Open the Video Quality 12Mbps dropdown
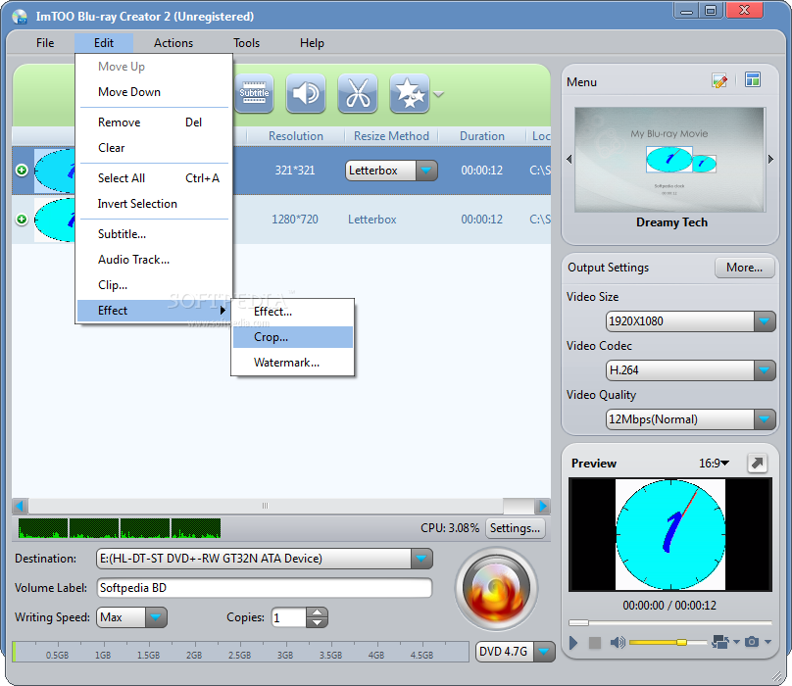Image resolution: width=792 pixels, height=686 pixels. [x=765, y=419]
